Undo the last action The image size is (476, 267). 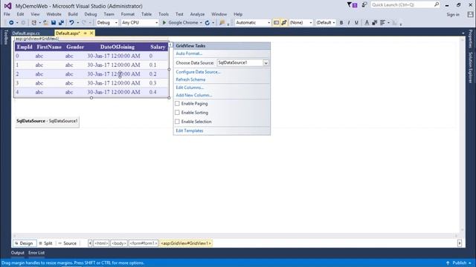[71, 23]
